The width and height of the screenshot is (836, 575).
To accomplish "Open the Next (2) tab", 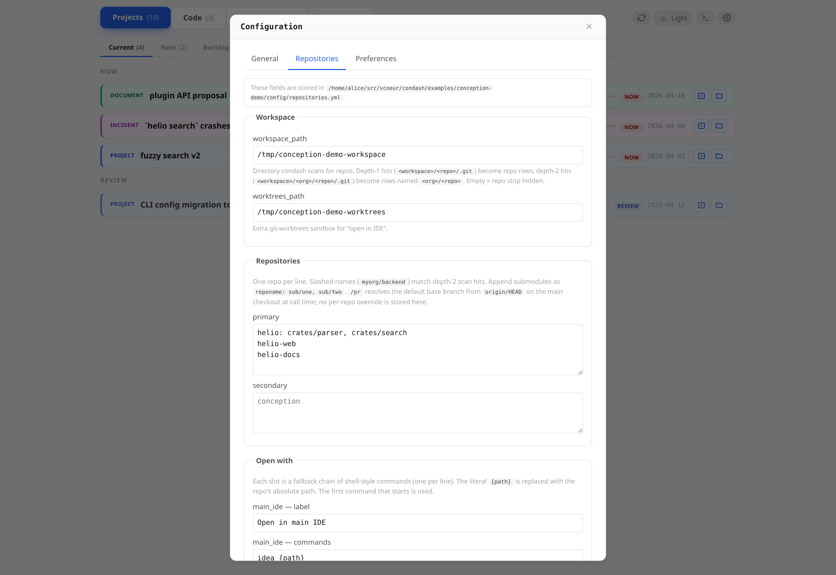I will click(x=173, y=47).
